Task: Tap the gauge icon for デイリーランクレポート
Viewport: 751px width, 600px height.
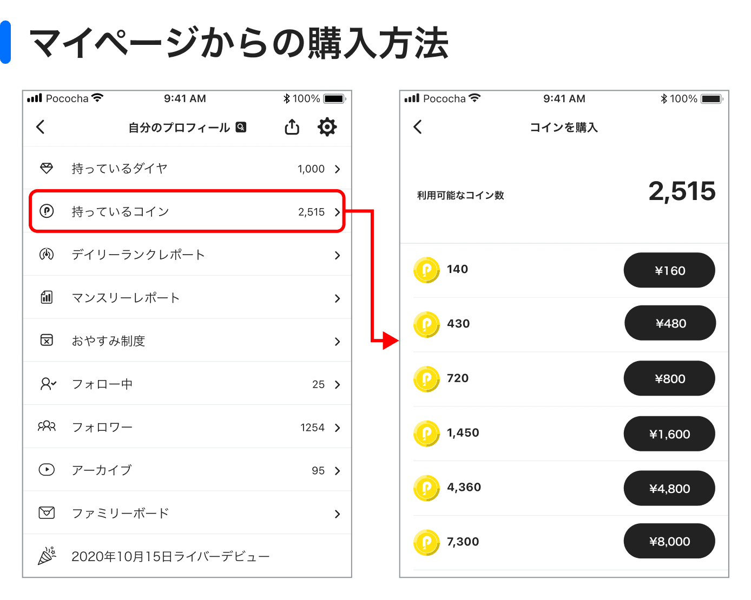Action: click(47, 254)
